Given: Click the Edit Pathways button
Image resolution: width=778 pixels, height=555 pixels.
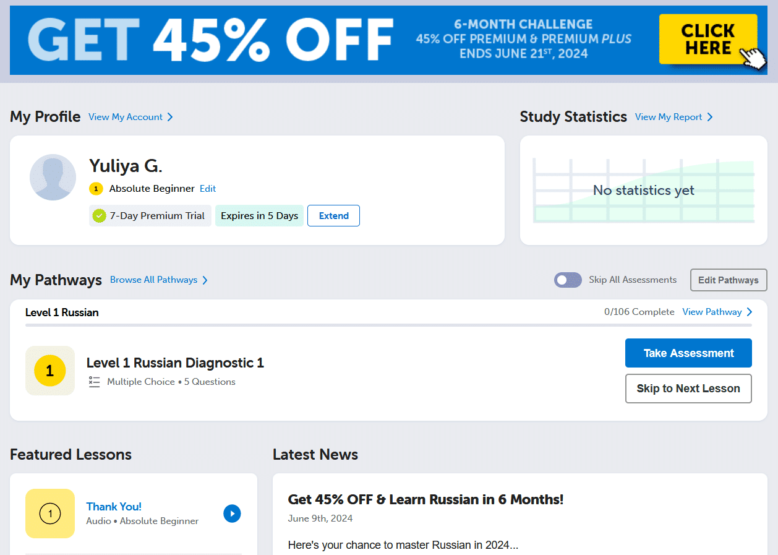Looking at the screenshot, I should point(728,280).
